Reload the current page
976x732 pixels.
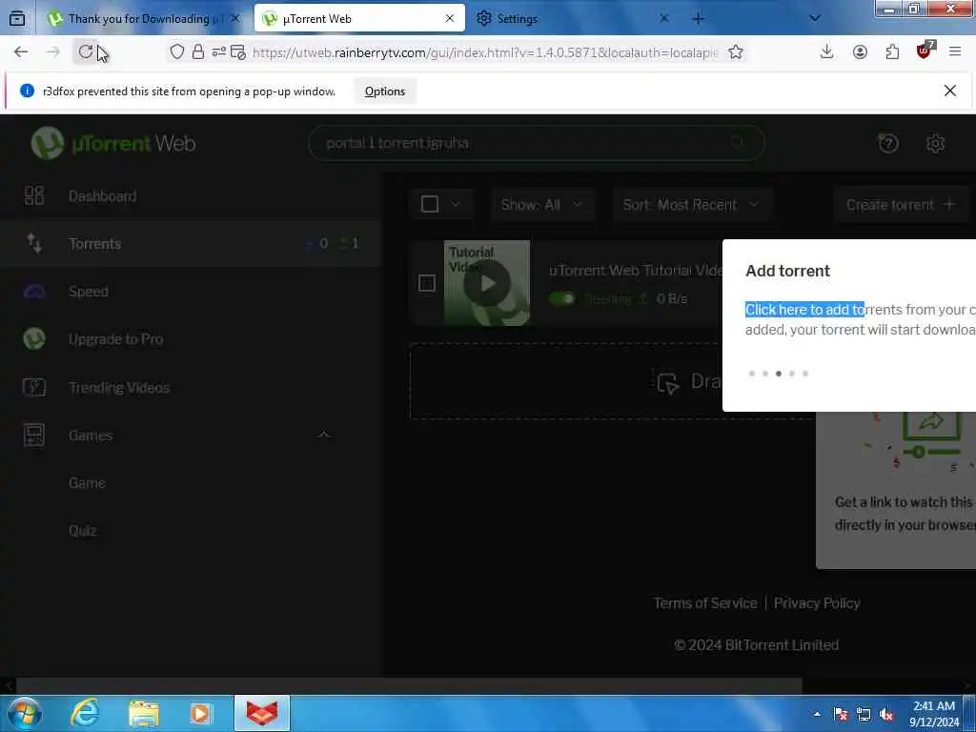click(x=86, y=52)
